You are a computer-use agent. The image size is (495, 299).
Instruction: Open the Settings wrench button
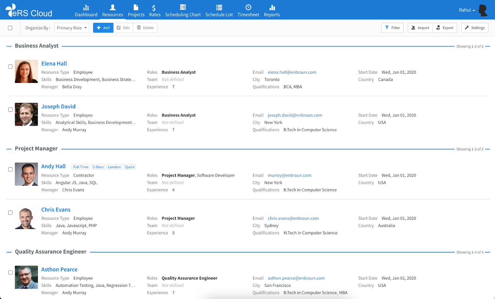[x=475, y=28]
